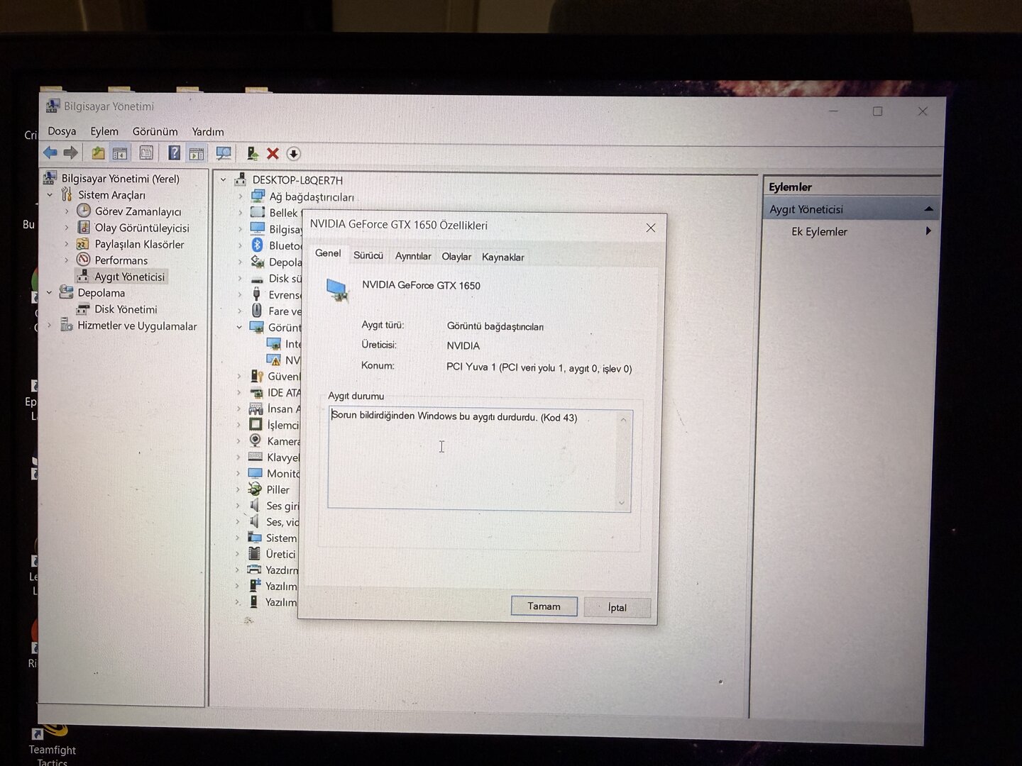Select the DESKTOP-L8QER7H computer node
Viewport: 1022px width, 766px height.
[x=297, y=180]
